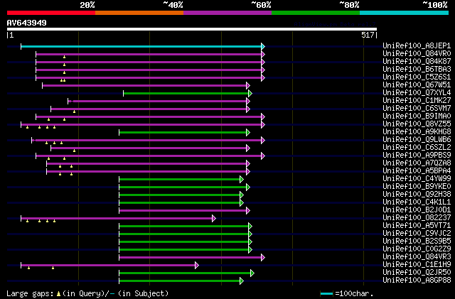Screen dimensions: 455x299
Task: Open hit UniRef100_B9YKE0
Action: [417, 187]
